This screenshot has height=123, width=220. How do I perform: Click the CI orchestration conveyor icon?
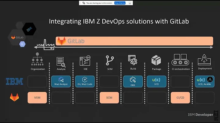point(180,60)
